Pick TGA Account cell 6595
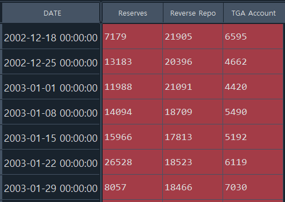Viewport: 285px width, 202px height. 253,36
